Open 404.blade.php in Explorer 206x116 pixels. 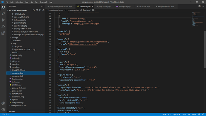point(20,14)
